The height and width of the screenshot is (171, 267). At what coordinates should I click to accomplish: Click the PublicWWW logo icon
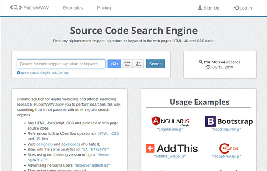[x=16, y=7]
